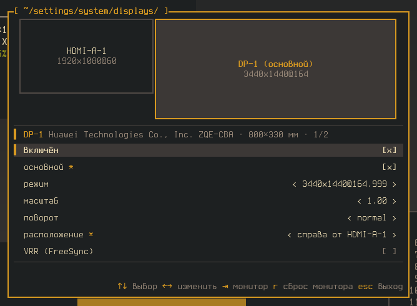Previous поворот option left arrow
This screenshot has height=306, width=417.
click(350, 218)
